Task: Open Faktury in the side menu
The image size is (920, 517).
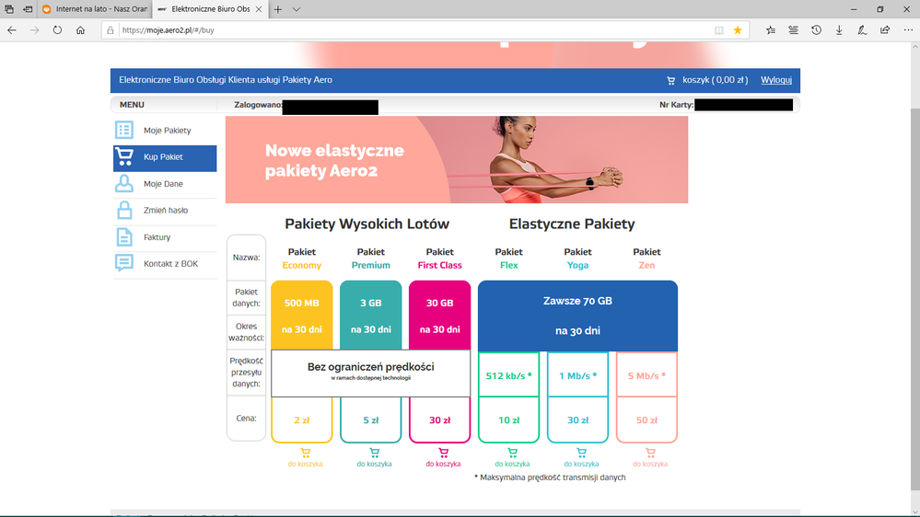Action: coord(157,237)
